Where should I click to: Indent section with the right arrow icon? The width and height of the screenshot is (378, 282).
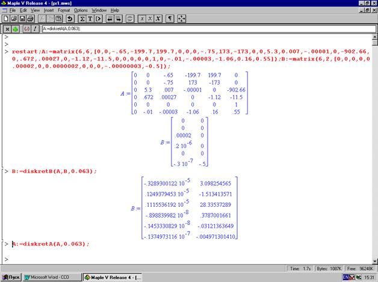click(118, 19)
